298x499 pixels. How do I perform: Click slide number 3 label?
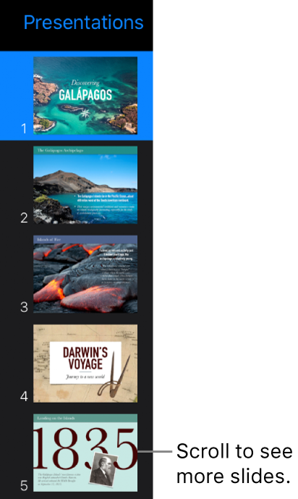coord(24,307)
